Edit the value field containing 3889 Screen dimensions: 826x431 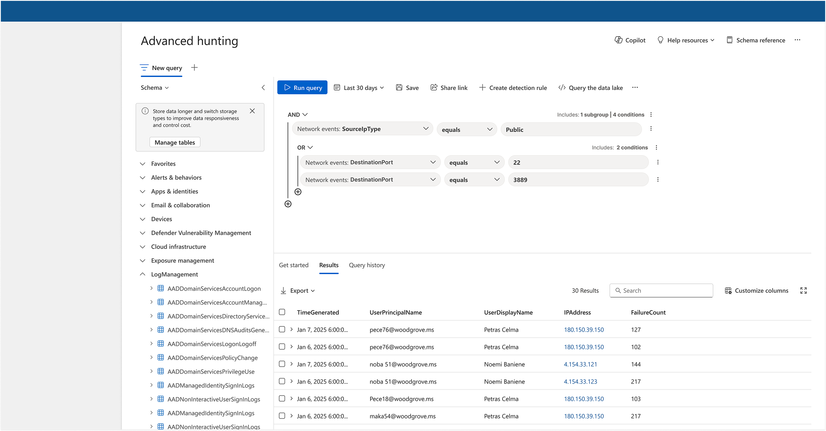(x=578, y=179)
